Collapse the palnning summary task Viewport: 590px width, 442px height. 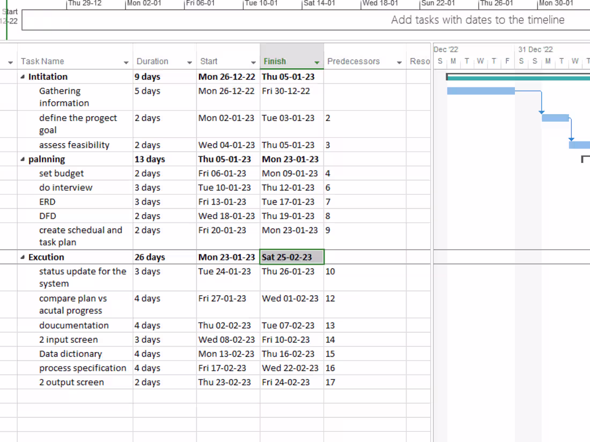coord(23,159)
